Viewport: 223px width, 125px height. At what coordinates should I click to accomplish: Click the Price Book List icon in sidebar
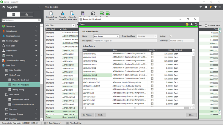click(x=7, y=70)
